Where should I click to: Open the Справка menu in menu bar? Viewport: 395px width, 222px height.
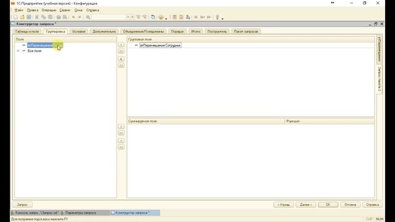coord(93,10)
